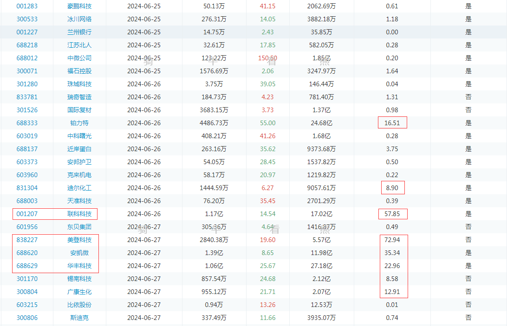Select the 铂力特 stock name link

tap(79, 123)
